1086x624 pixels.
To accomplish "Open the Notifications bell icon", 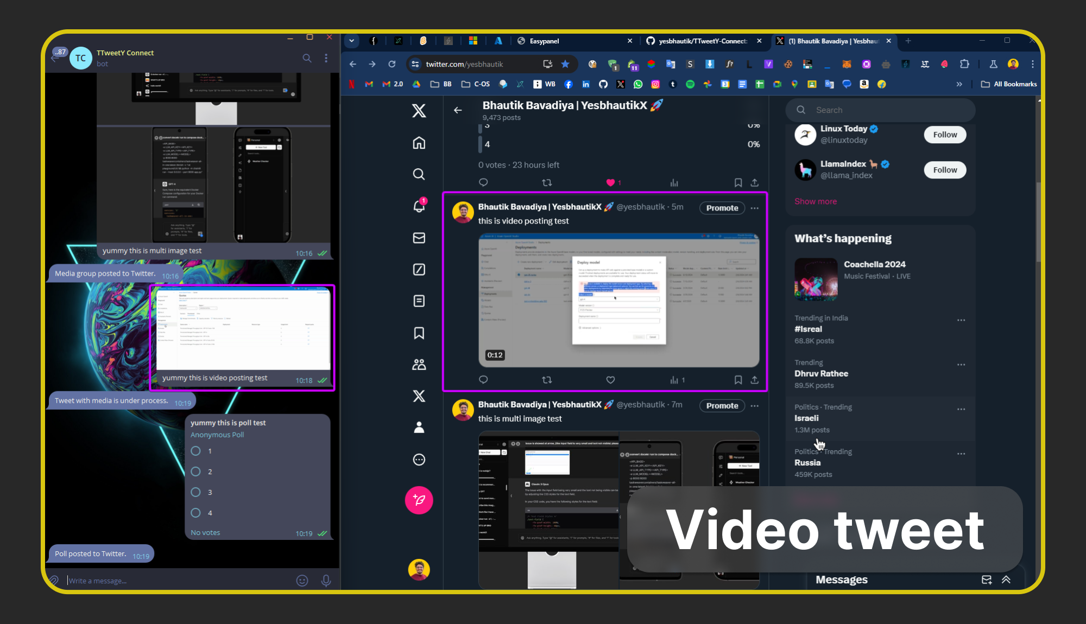I will pyautogui.click(x=419, y=206).
